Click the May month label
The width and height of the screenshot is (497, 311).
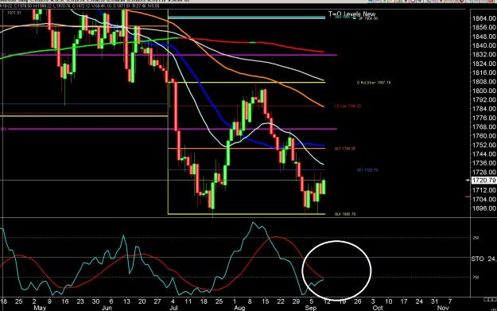40,308
